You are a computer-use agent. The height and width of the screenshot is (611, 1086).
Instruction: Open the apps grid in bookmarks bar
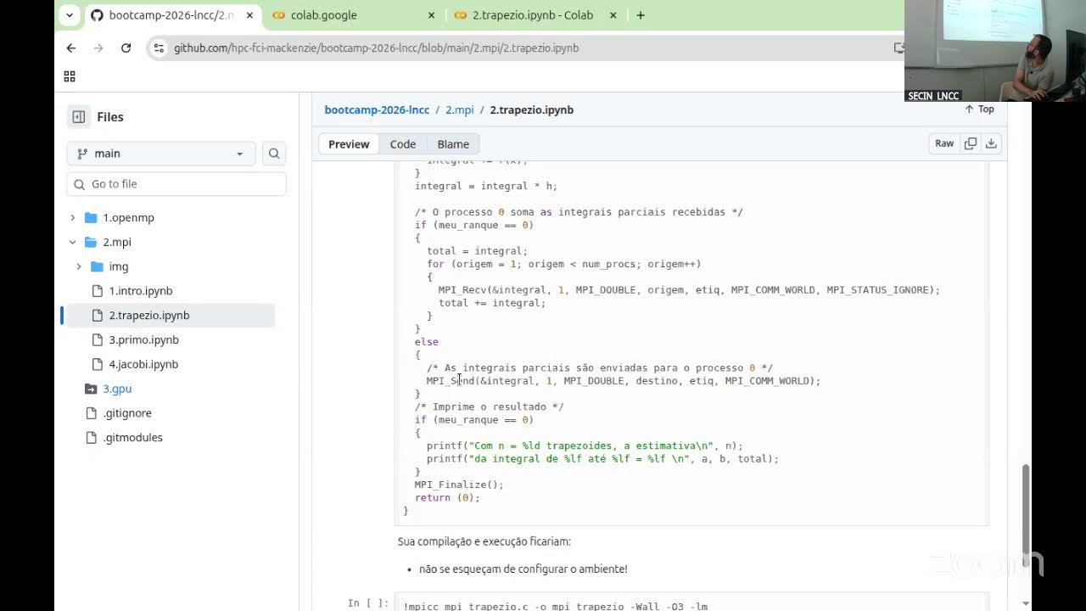click(70, 76)
